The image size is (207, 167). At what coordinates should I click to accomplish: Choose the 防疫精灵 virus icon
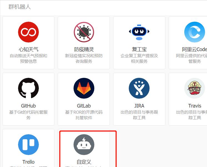click(84, 32)
